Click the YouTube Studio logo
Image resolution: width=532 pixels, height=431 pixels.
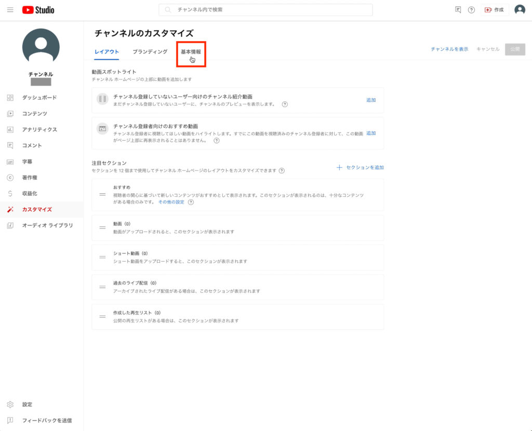pos(38,10)
